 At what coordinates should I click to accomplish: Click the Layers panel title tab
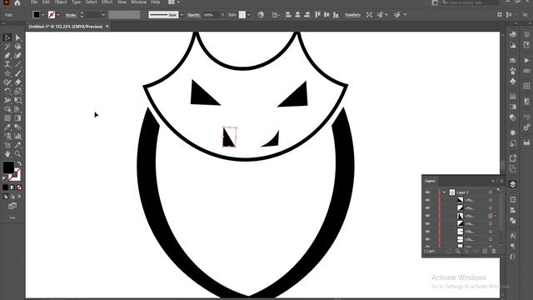coord(430,181)
